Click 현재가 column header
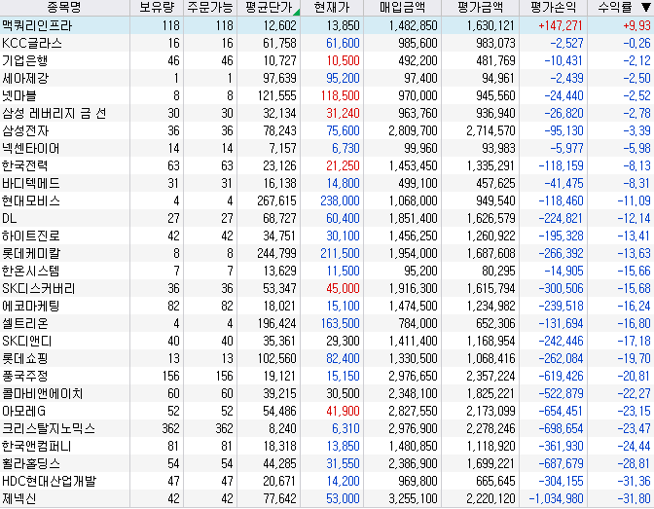The image size is (654, 509). coord(332,8)
